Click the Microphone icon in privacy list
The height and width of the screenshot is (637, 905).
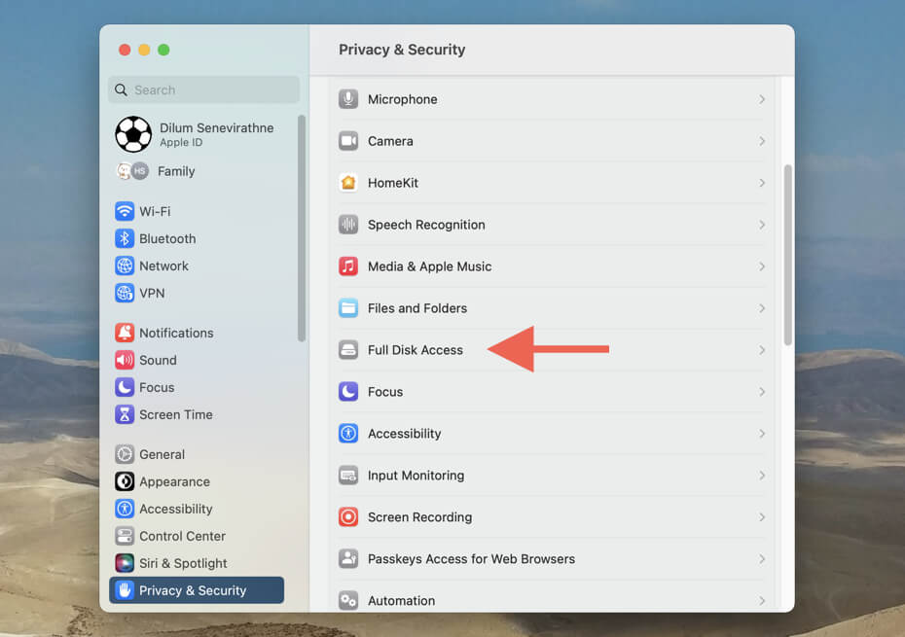pyautogui.click(x=348, y=99)
